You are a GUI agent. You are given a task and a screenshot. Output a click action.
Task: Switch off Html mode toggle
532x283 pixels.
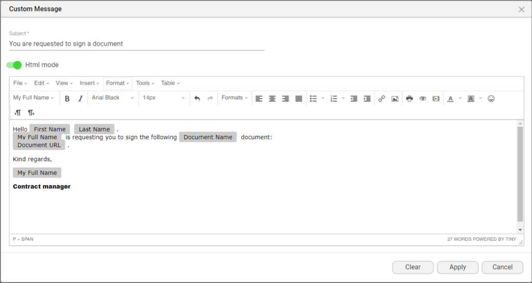14,65
